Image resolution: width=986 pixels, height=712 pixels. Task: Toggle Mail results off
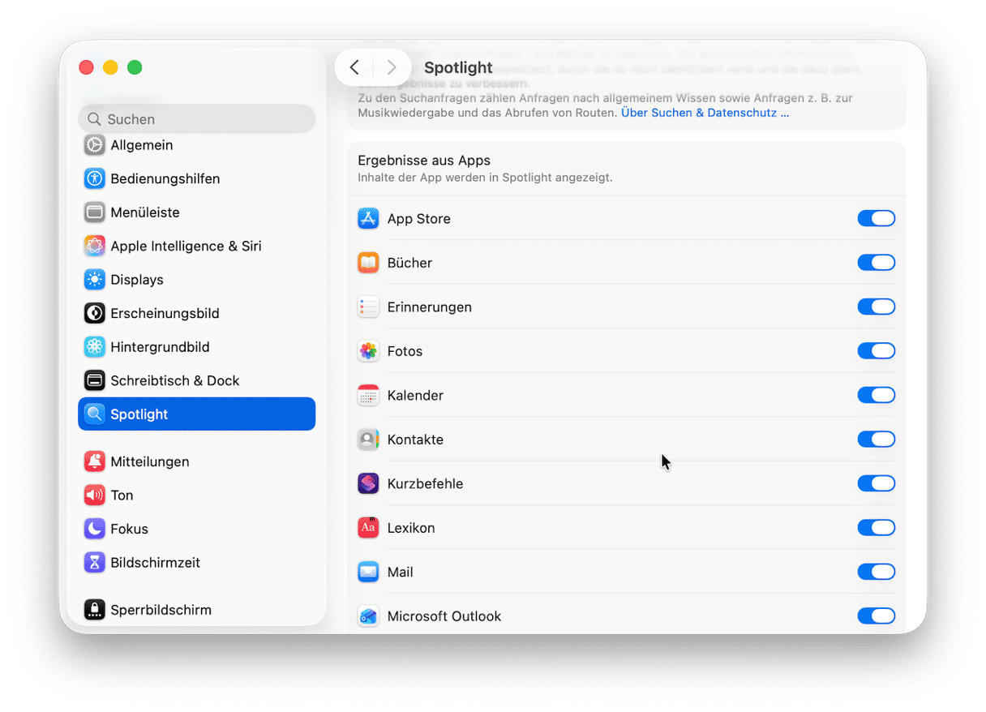[x=877, y=571]
